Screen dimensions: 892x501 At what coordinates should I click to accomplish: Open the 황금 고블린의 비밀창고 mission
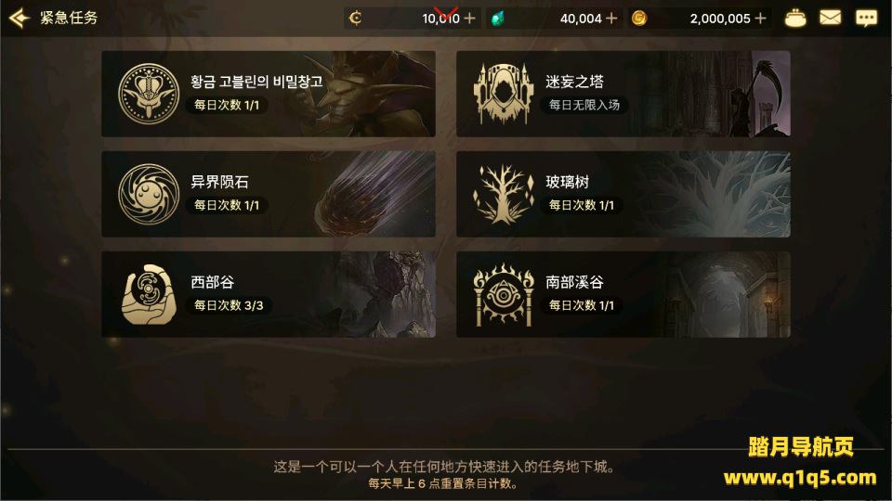tap(269, 94)
